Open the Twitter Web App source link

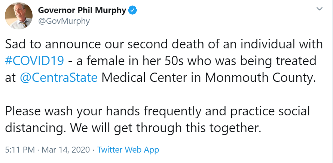[x=128, y=150]
